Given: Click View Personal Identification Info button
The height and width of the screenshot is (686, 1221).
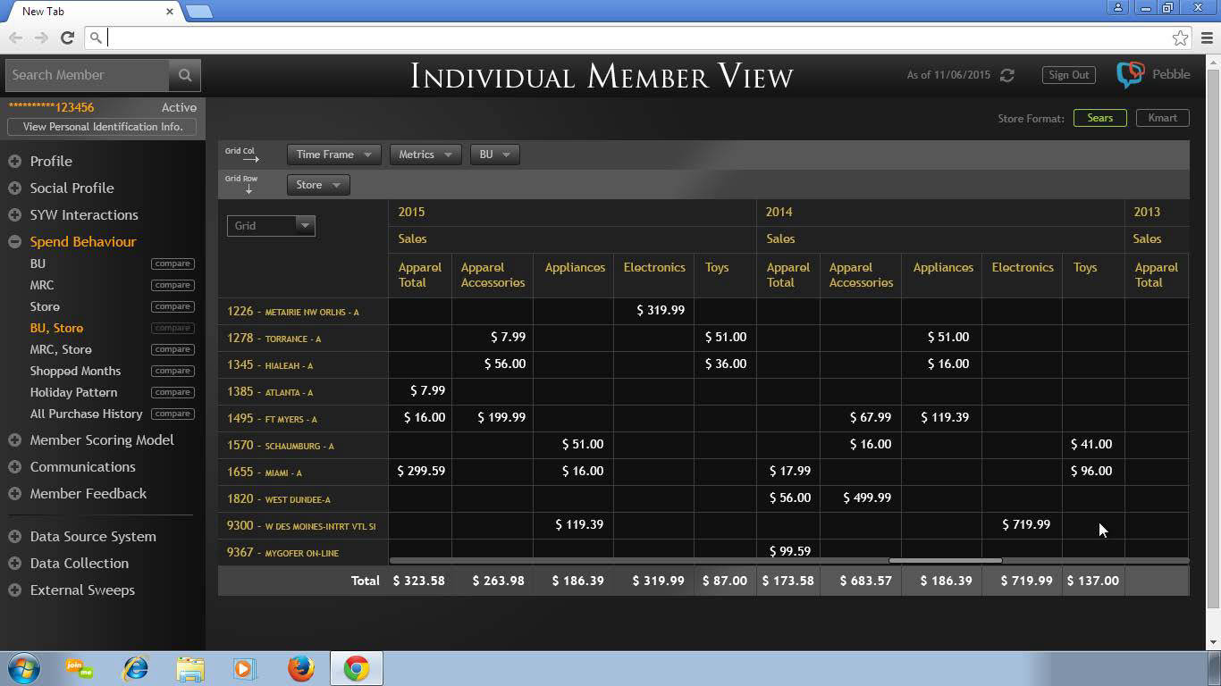Looking at the screenshot, I should (103, 127).
